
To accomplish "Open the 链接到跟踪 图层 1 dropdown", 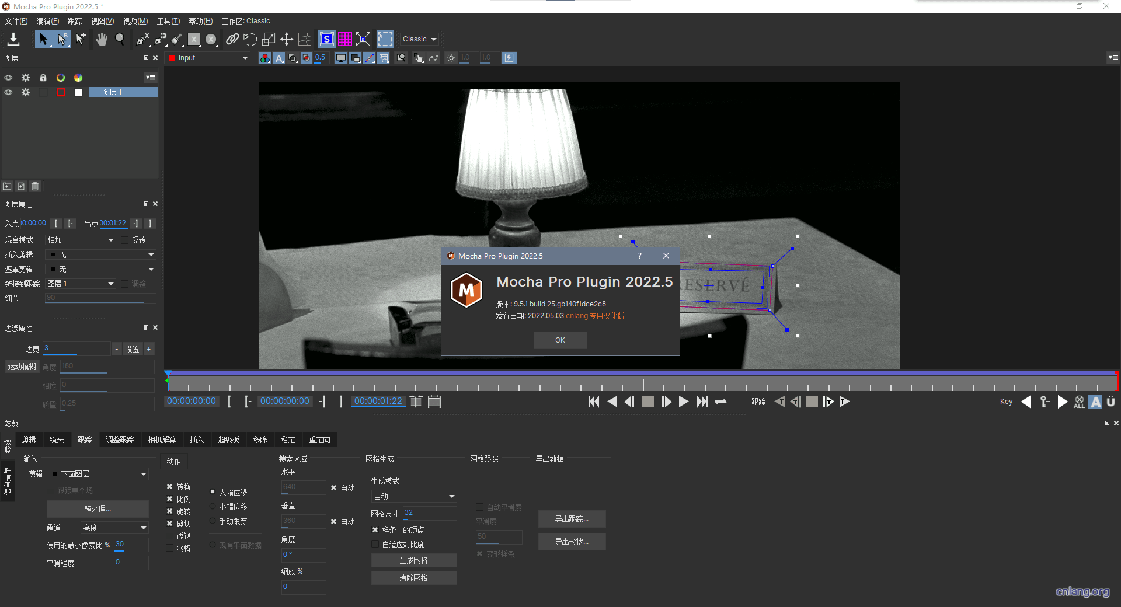I will tap(81, 284).
